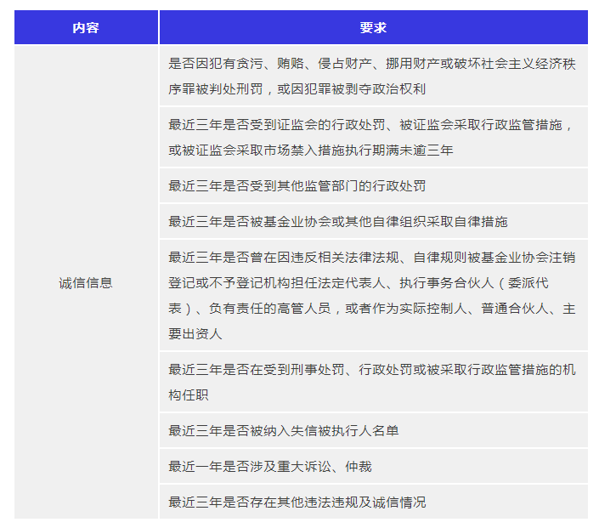
Task: Click the line starting 最近三年是否曾在因违反相关法律法规
Action: click(x=372, y=257)
